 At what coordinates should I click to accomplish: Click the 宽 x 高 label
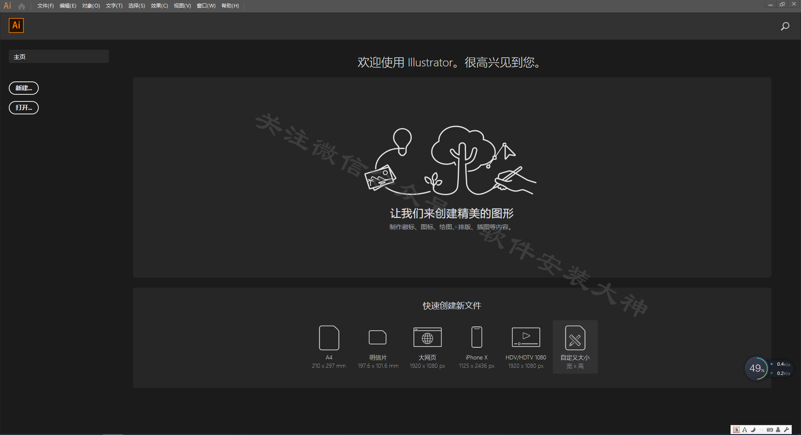[x=575, y=366]
